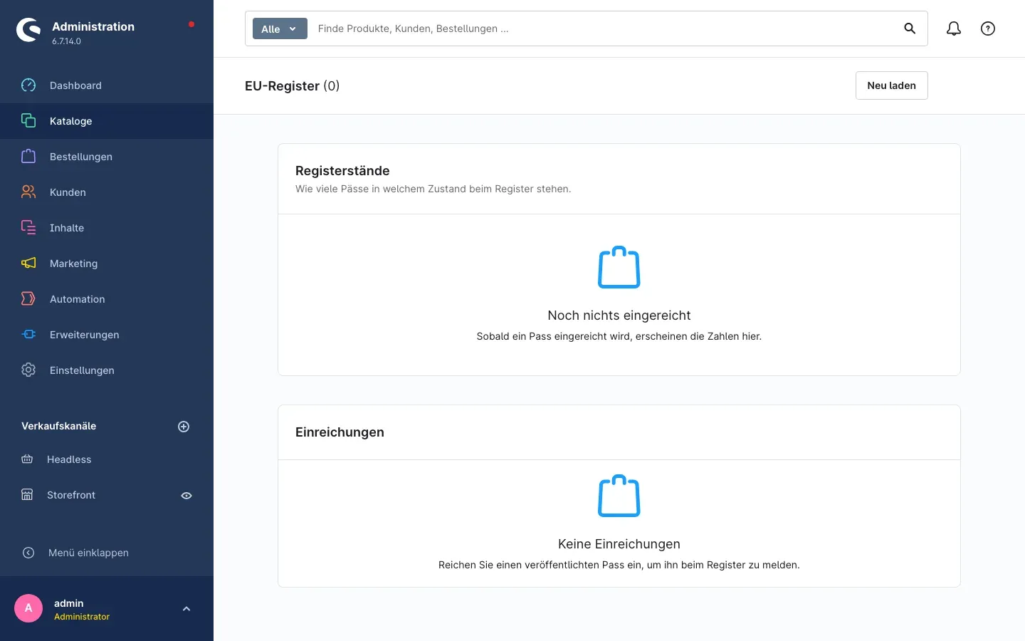Click the empty-state icon under Einreichungen
This screenshot has height=641, width=1025.
pos(619,496)
